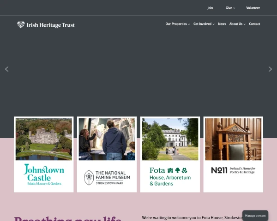Click the Volunteer link
This screenshot has width=277, height=221.
(x=253, y=8)
